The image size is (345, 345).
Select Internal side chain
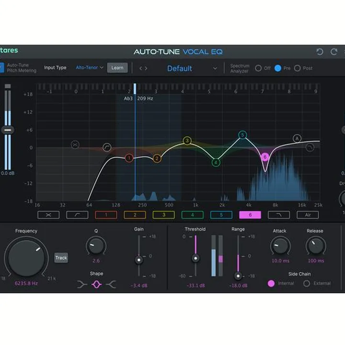pyautogui.click(x=271, y=283)
